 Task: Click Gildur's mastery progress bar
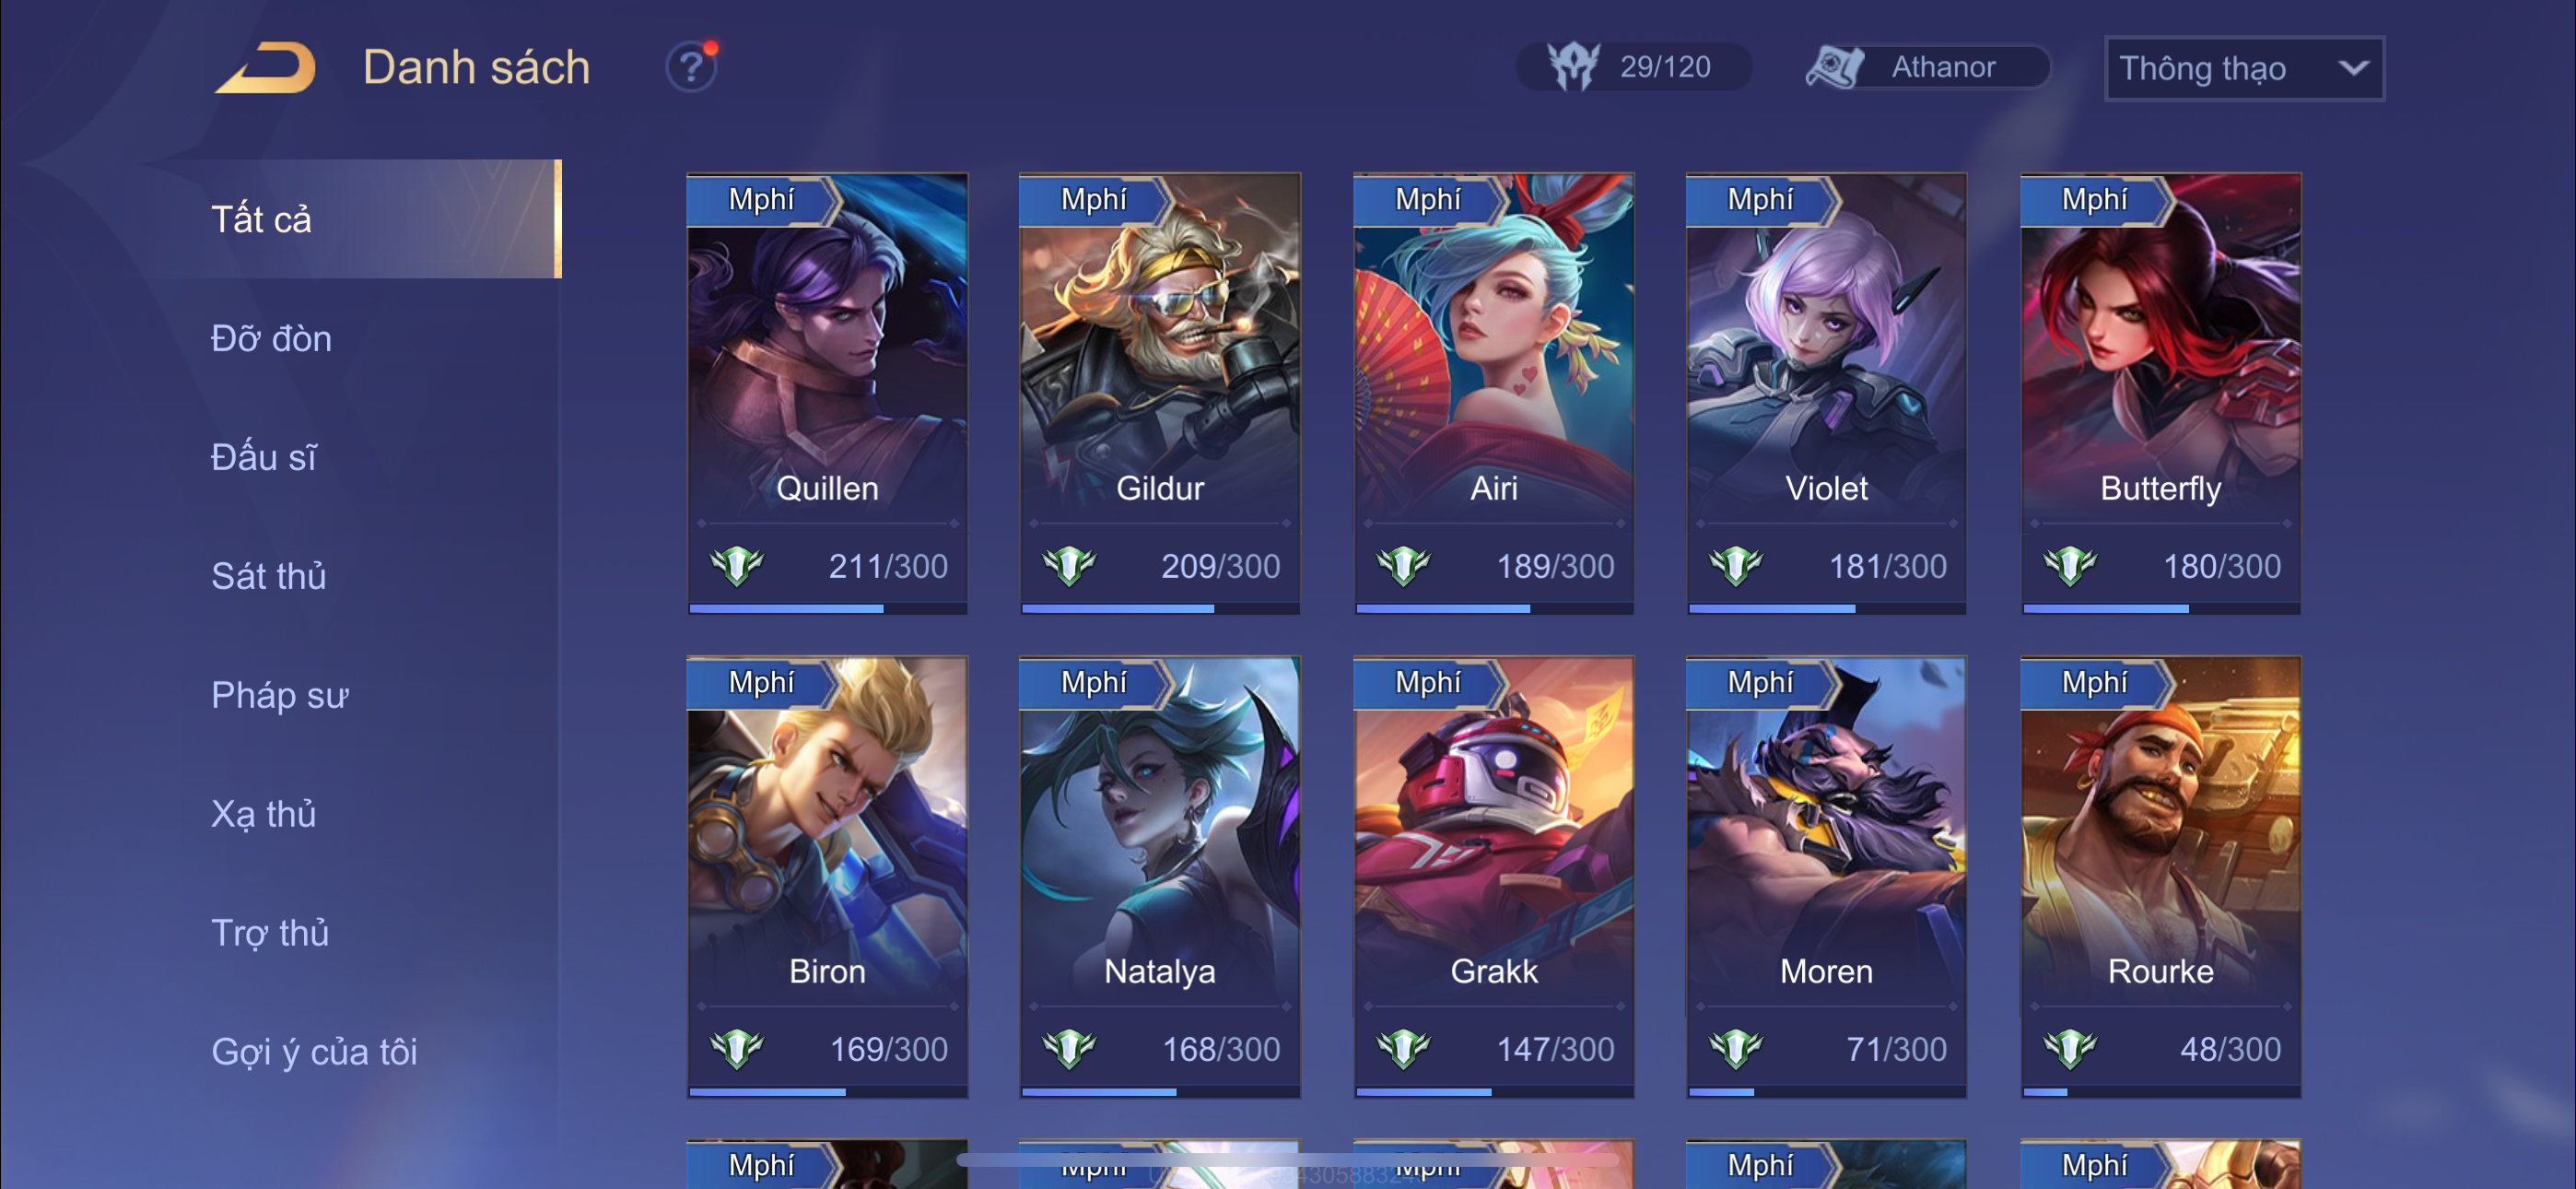point(1160,608)
